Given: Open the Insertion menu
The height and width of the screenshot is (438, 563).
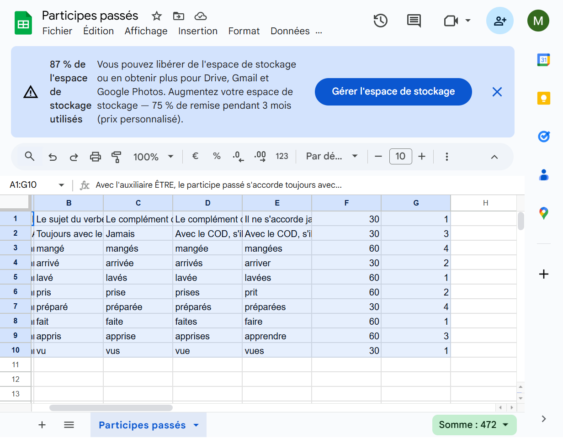Looking at the screenshot, I should click(x=198, y=31).
